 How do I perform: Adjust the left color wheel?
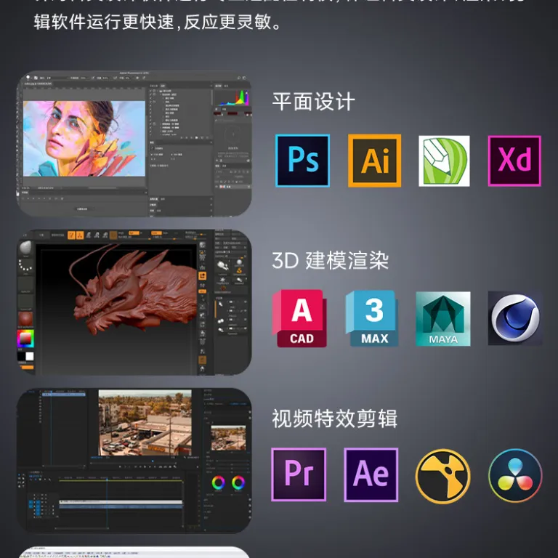(x=218, y=483)
